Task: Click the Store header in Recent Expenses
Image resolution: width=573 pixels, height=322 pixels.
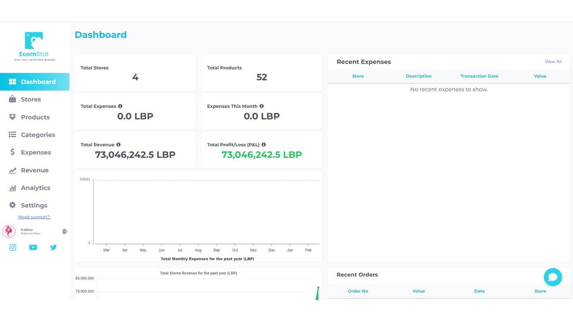Action: (358, 76)
